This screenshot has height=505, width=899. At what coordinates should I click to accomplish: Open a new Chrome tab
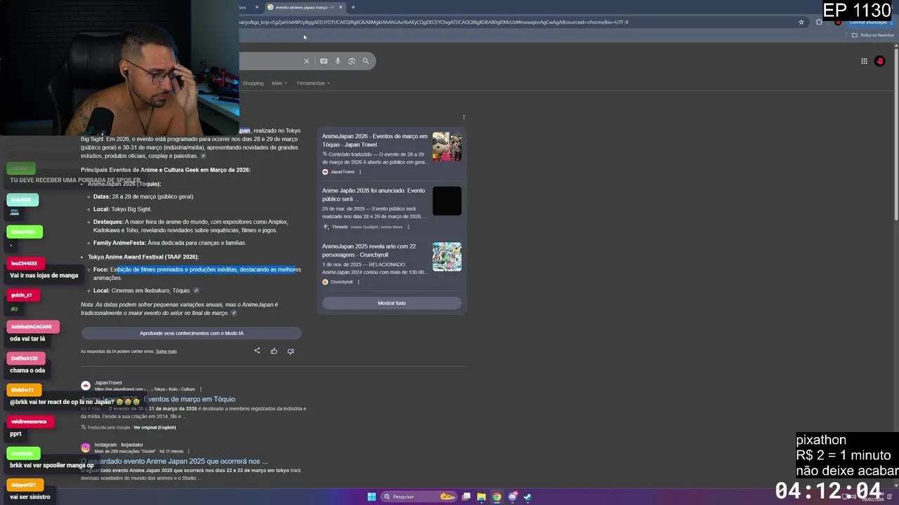pos(353,7)
